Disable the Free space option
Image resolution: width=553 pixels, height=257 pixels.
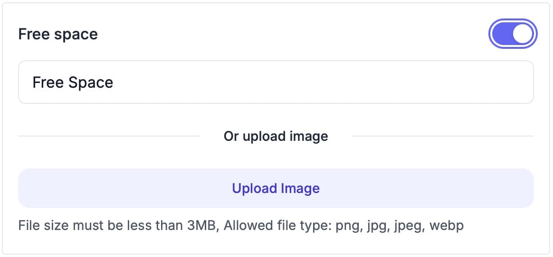[x=513, y=34]
